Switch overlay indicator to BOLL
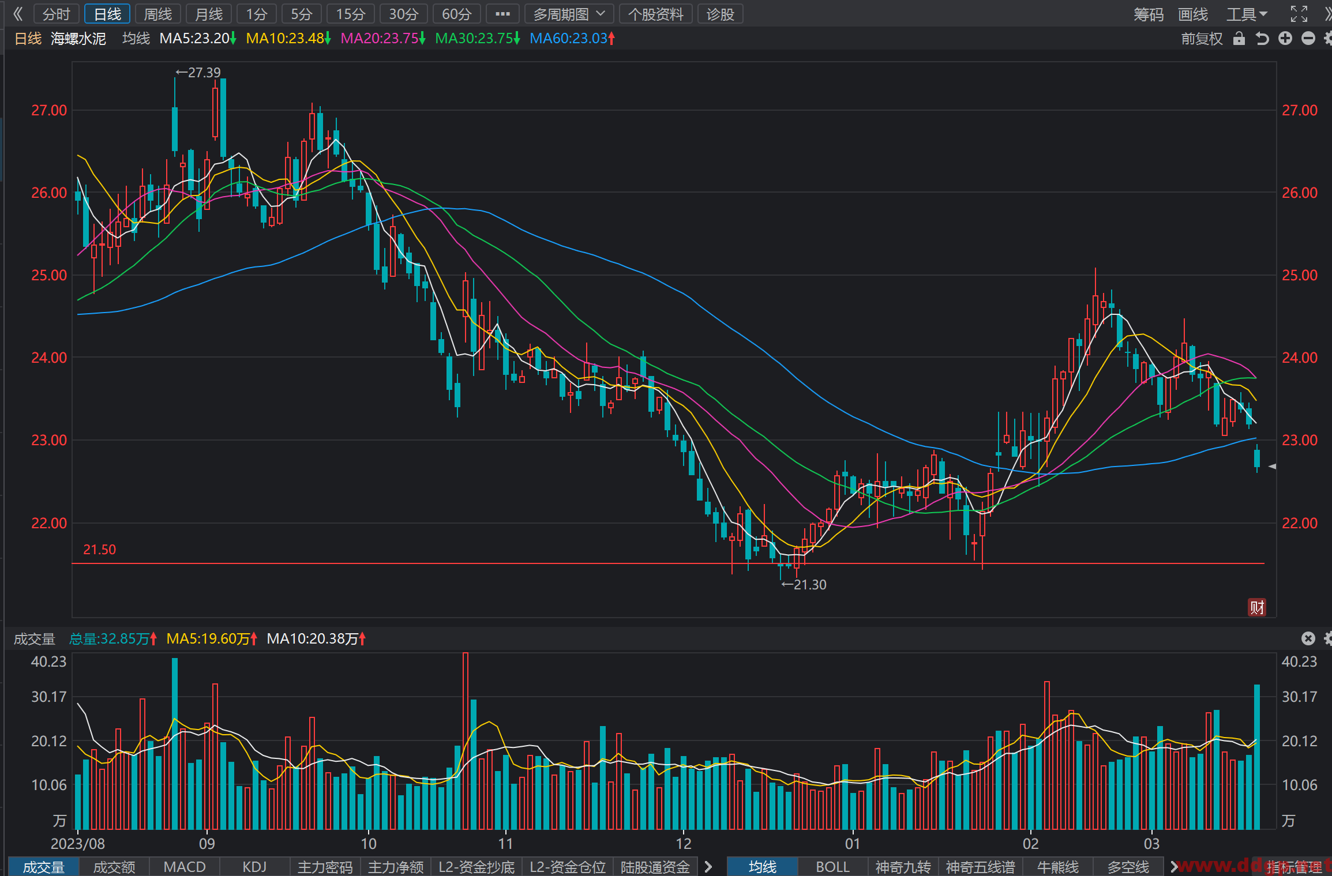The width and height of the screenshot is (1332, 876). pyautogui.click(x=832, y=867)
